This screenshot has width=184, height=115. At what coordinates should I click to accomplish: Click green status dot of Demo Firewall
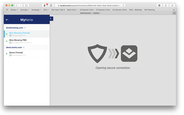(x=7, y=54)
